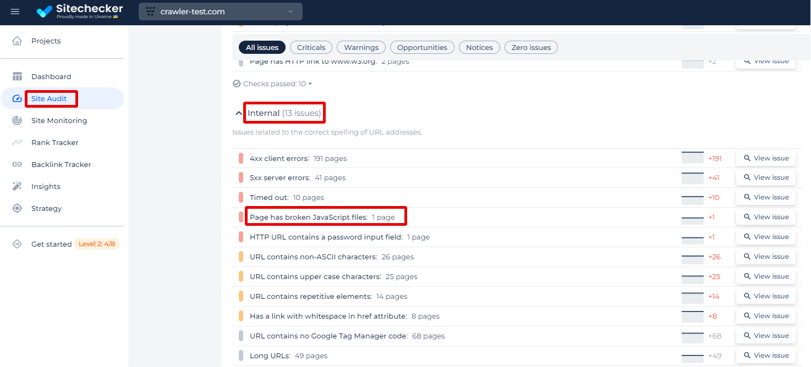This screenshot has width=811, height=367.
Task: Click the Site Monitoring icon
Action: click(x=17, y=120)
